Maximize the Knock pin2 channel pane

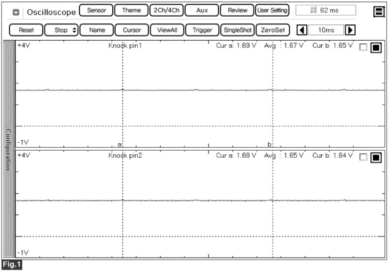[376, 157]
